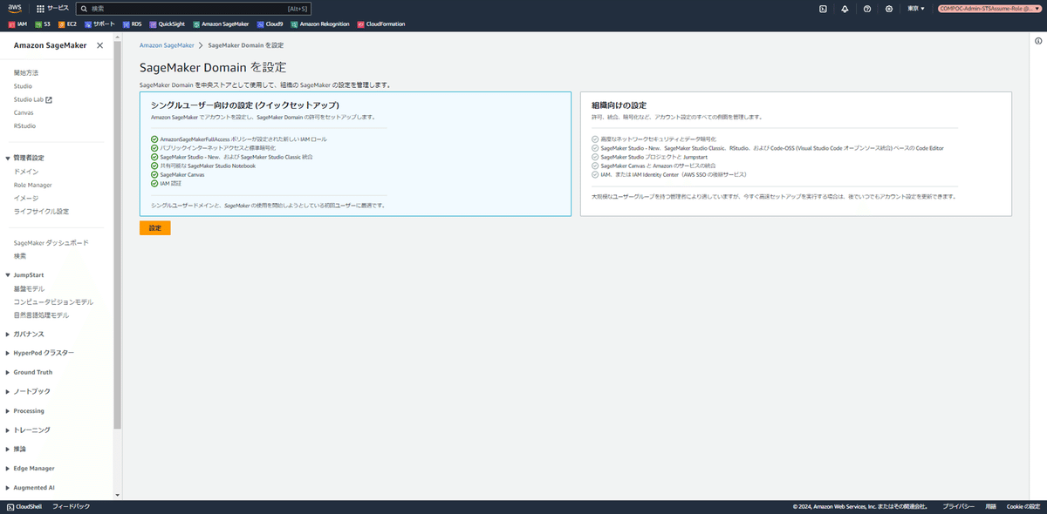Open 自然言語処理モデル under JumpStart
Image resolution: width=1047 pixels, height=514 pixels.
tap(41, 314)
